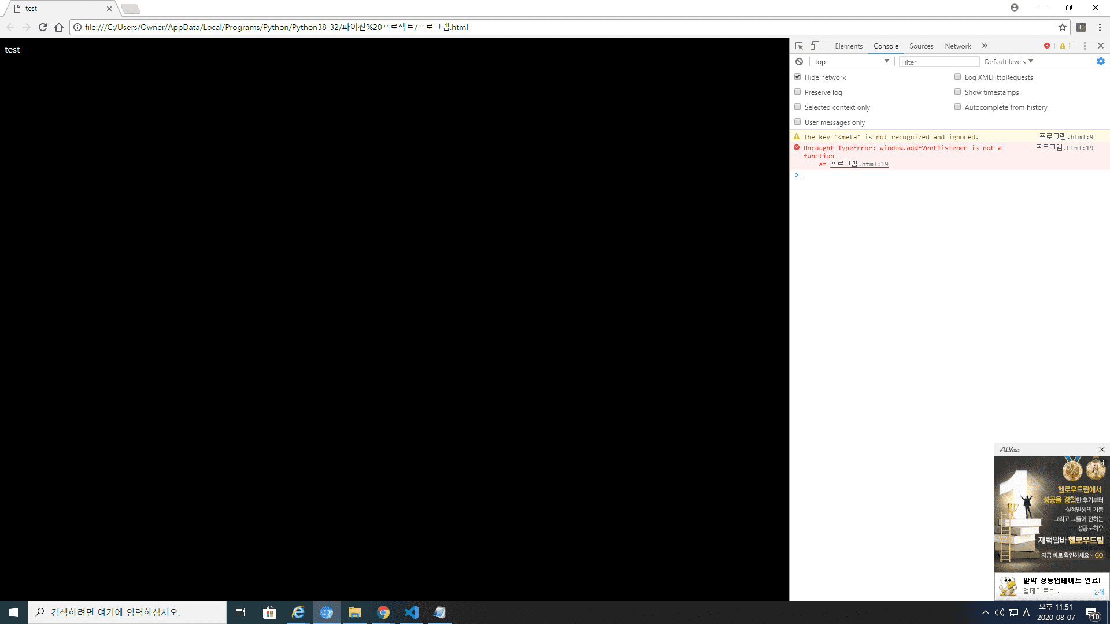Image resolution: width=1110 pixels, height=624 pixels.
Task: Show more DevTools tabs chevron
Action: tap(985, 46)
